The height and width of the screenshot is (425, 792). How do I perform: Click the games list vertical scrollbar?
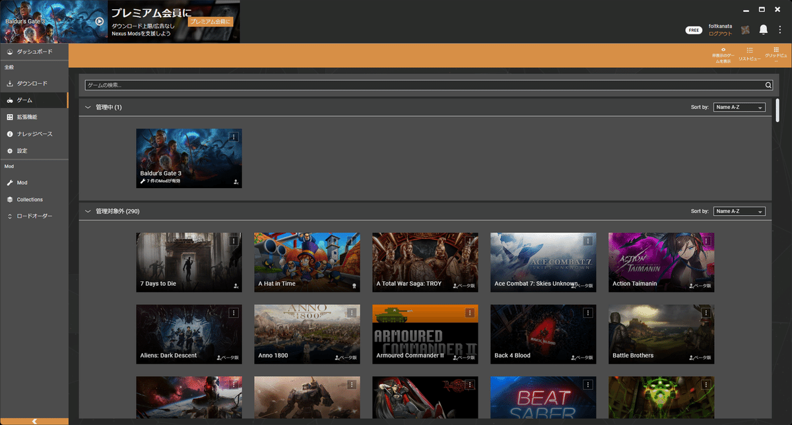(x=777, y=110)
